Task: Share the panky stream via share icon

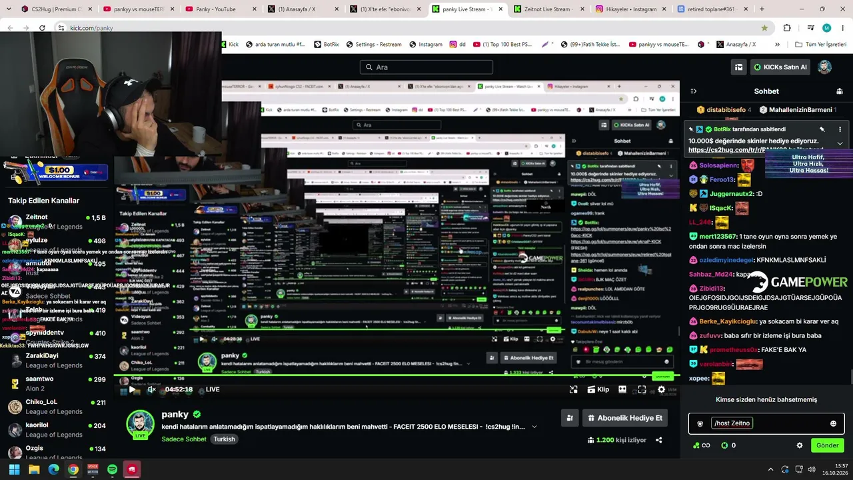Action: pos(659,440)
